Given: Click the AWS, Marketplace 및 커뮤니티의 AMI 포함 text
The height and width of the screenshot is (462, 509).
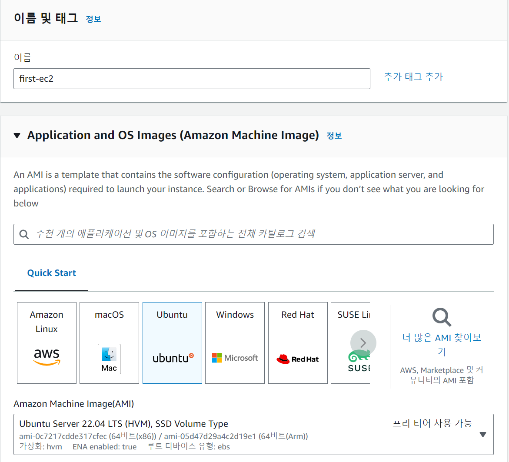Looking at the screenshot, I should click(x=442, y=375).
